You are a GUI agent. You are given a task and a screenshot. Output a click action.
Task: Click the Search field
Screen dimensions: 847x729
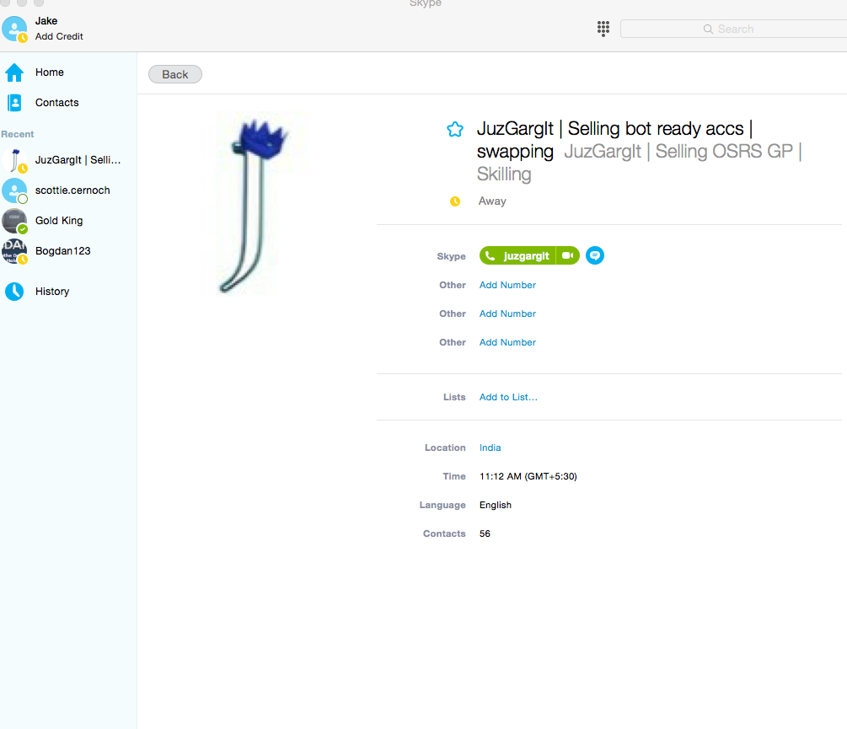(733, 29)
